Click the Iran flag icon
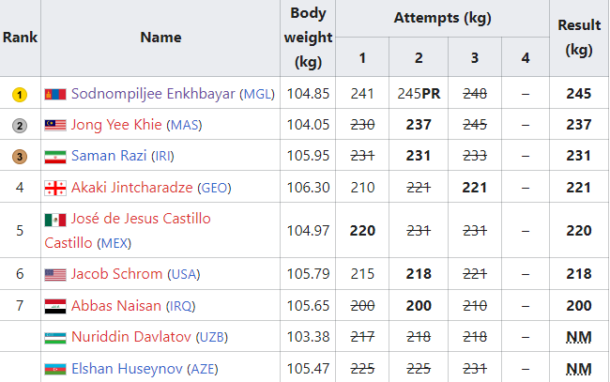610x382 pixels. tap(54, 157)
